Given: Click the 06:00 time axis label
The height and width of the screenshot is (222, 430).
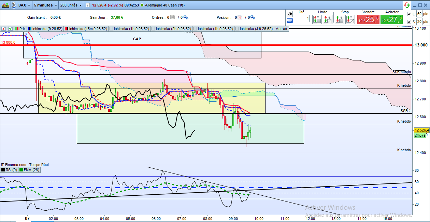Looking at the screenshot, I should pyautogui.click(x=156, y=219).
